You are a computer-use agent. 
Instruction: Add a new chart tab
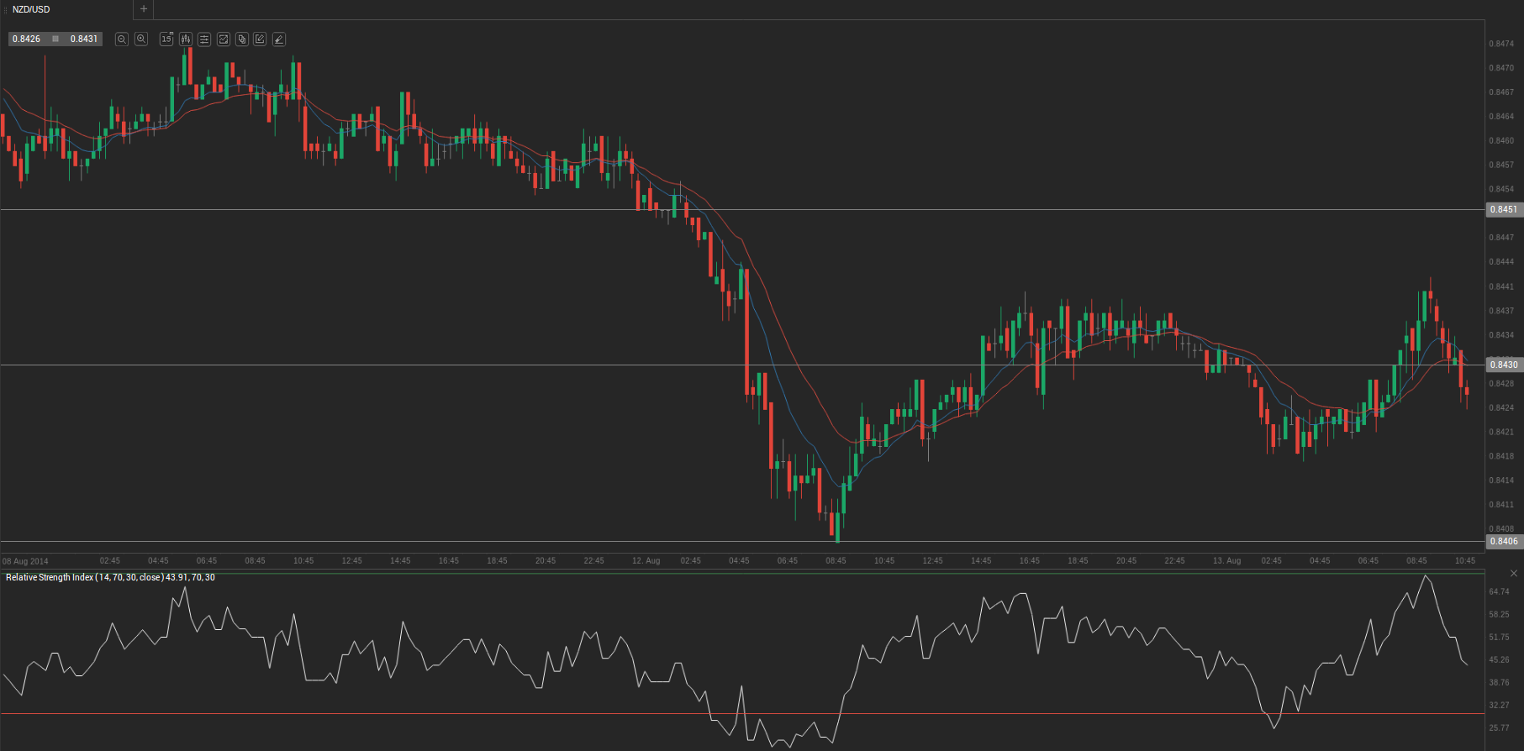coord(144,9)
